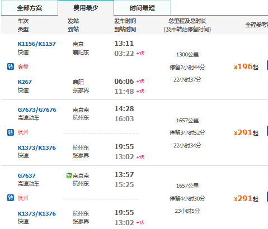Click the 转 icon in the 停留3小时52分 plan
The width and height of the screenshot is (268, 229).
(x=11, y=132)
